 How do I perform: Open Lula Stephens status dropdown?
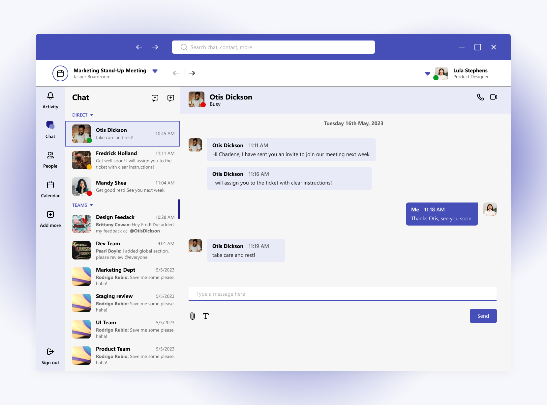[x=427, y=73]
